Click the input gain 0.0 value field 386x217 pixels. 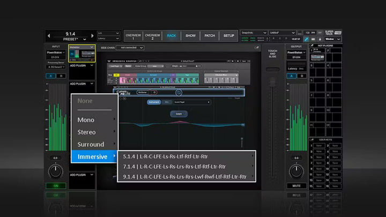point(56,158)
